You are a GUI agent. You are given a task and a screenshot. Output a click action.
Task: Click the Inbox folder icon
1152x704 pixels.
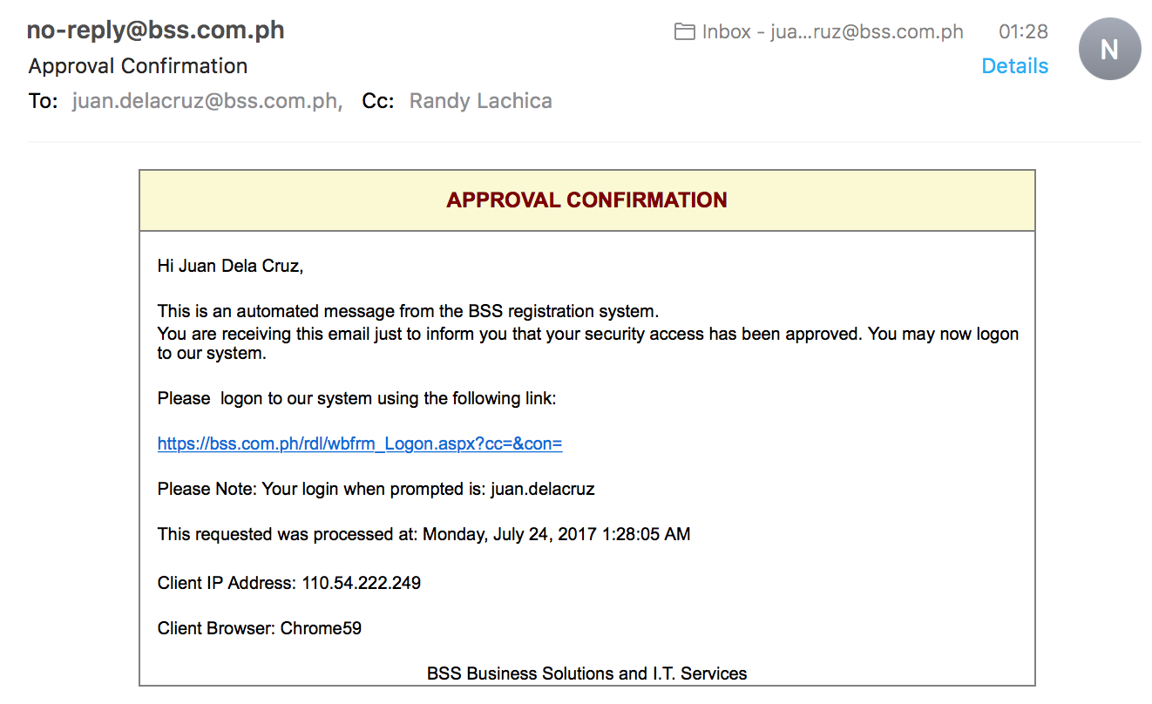point(685,32)
